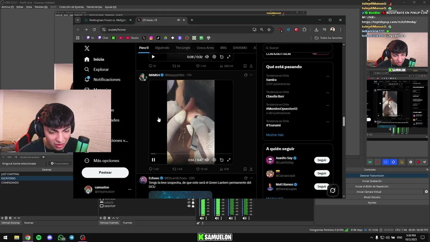Open OBS preview zoom dropdown arrow
Image resolution: width=430 pixels, height=242 pixels.
click(x=43, y=157)
